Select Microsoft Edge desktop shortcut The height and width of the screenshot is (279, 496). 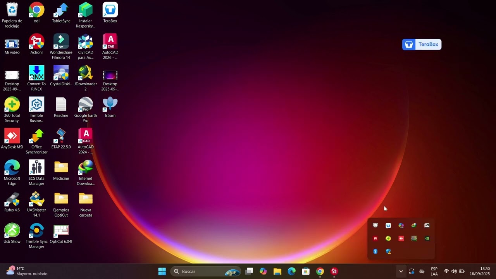tap(12, 173)
